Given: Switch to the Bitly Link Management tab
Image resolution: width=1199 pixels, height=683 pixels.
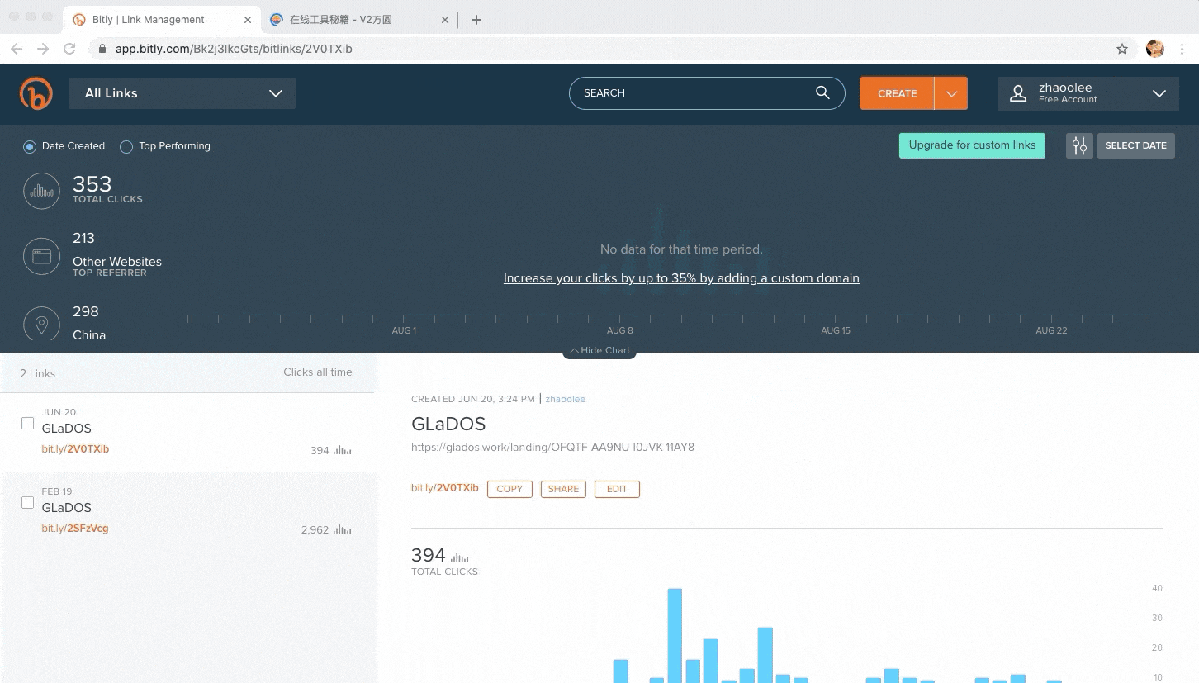Looking at the screenshot, I should (x=163, y=20).
